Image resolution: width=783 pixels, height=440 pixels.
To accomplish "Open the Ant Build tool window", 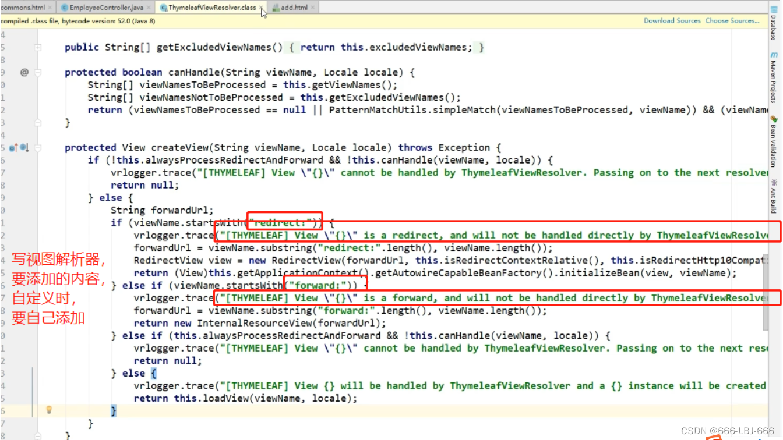I will pos(774,196).
